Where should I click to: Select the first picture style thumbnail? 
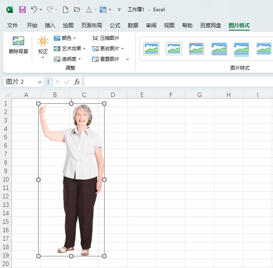point(152,49)
